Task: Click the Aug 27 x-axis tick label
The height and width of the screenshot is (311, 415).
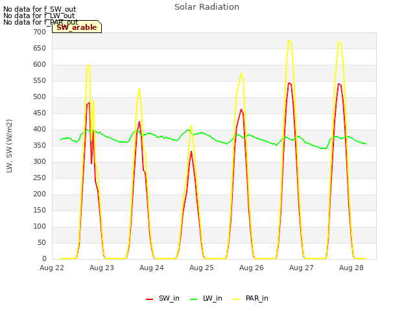Action: click(x=301, y=268)
